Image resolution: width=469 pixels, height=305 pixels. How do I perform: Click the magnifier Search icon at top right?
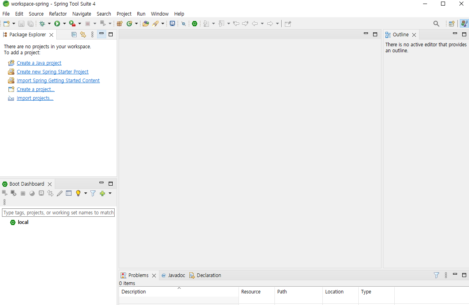pyautogui.click(x=436, y=24)
